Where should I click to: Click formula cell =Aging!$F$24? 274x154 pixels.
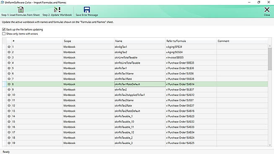pyautogui.click(x=191, y=47)
